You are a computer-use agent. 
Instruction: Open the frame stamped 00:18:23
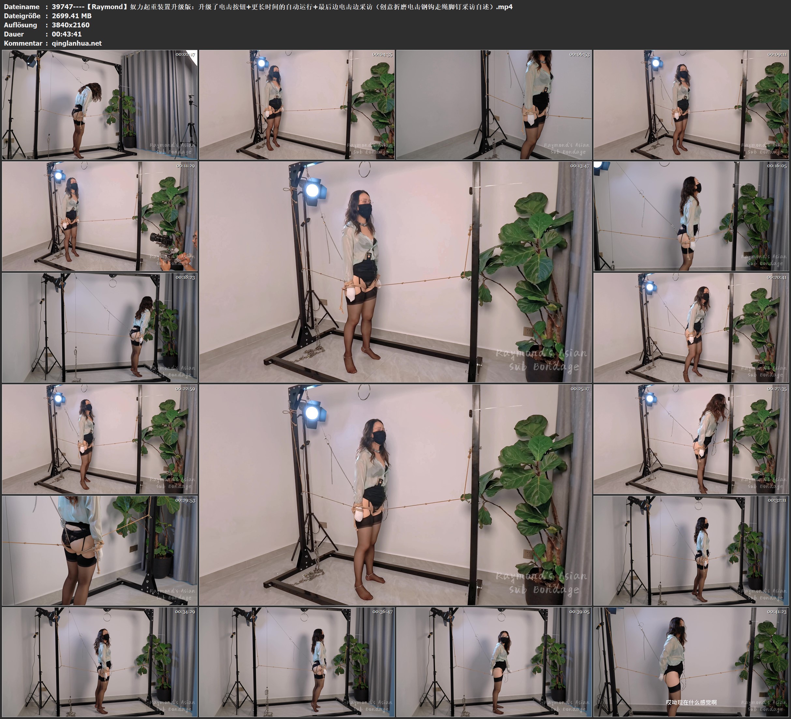[x=100, y=328]
